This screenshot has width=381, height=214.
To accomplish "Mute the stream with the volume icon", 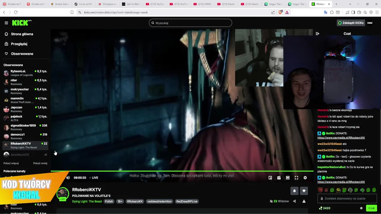I will pyautogui.click(x=68, y=178).
